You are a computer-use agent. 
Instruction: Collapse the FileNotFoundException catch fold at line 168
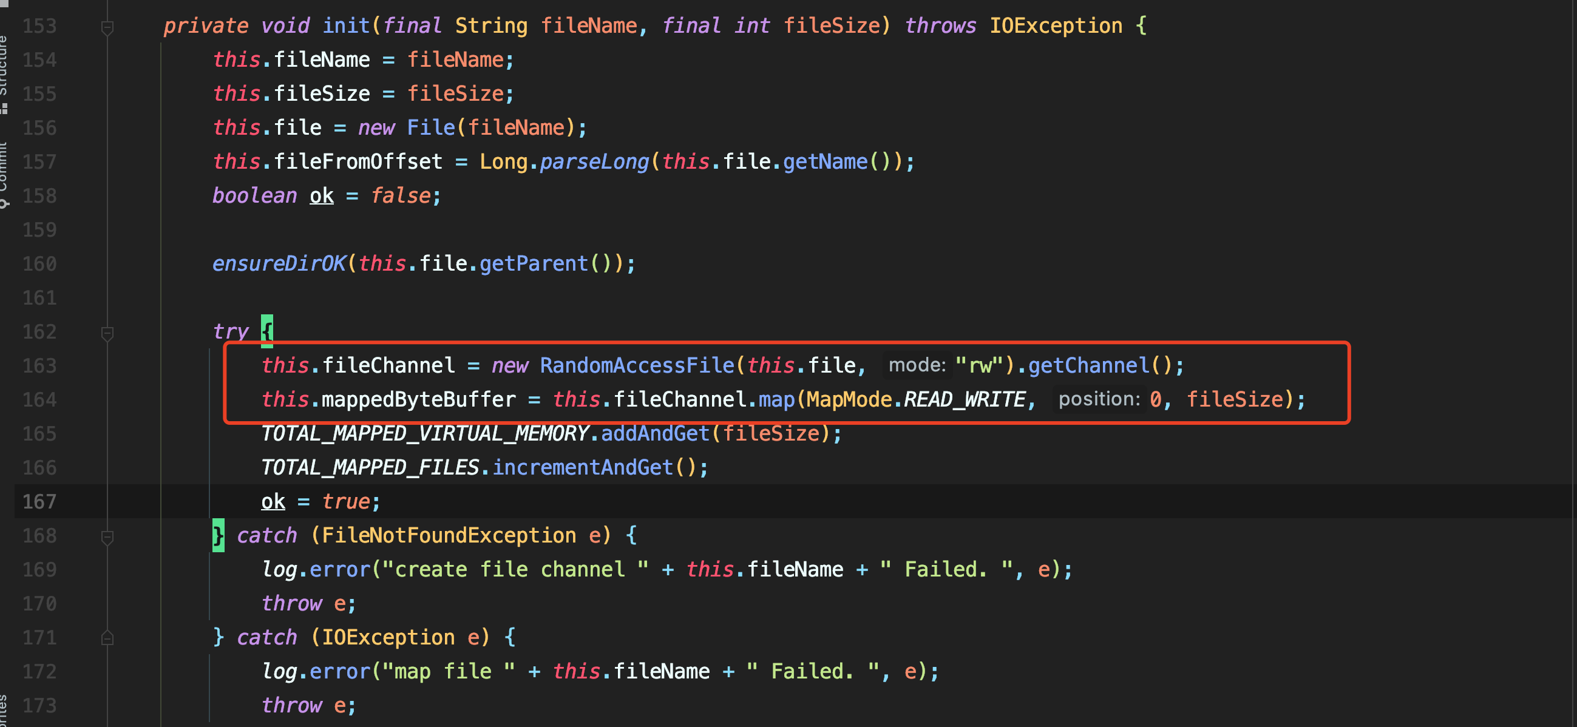click(107, 536)
